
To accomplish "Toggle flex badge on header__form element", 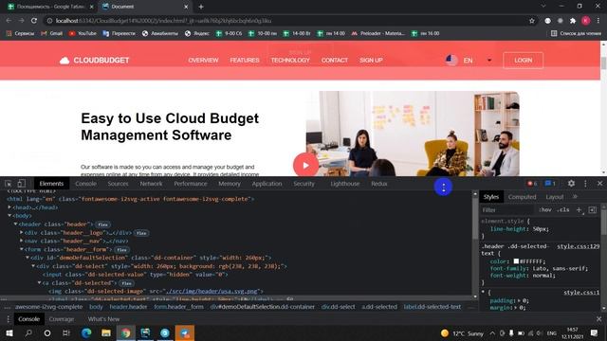I will (x=121, y=250).
